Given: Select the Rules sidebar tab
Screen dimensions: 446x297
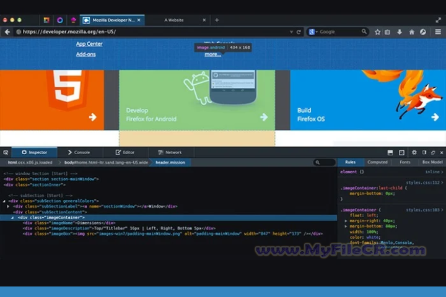Looking at the screenshot, I should [351, 162].
